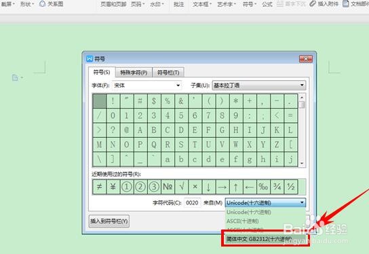Select the selected blank space symbol cell
This screenshot has height=254, width=369.
(x=100, y=101)
